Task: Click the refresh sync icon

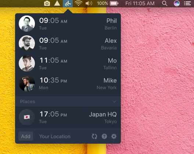Action: tap(94, 136)
